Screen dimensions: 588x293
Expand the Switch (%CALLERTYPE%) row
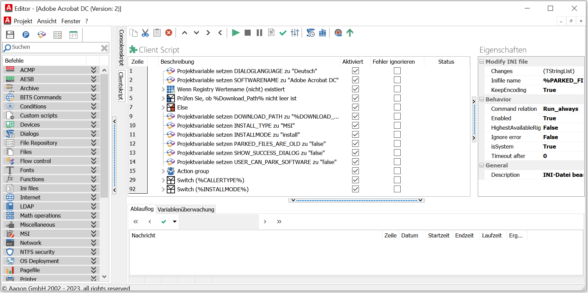[163, 181]
